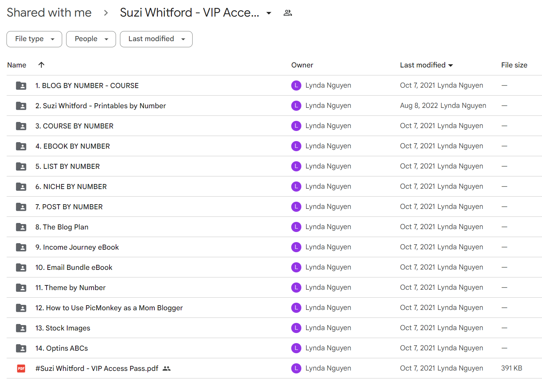Click Lynda Nguyen owner name in POST BY NUMBER row
Viewport: 542px width, 381px height.
pos(328,207)
